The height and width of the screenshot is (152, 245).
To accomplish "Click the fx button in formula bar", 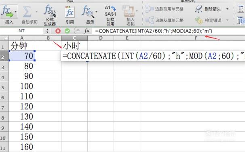I will pos(87,31).
